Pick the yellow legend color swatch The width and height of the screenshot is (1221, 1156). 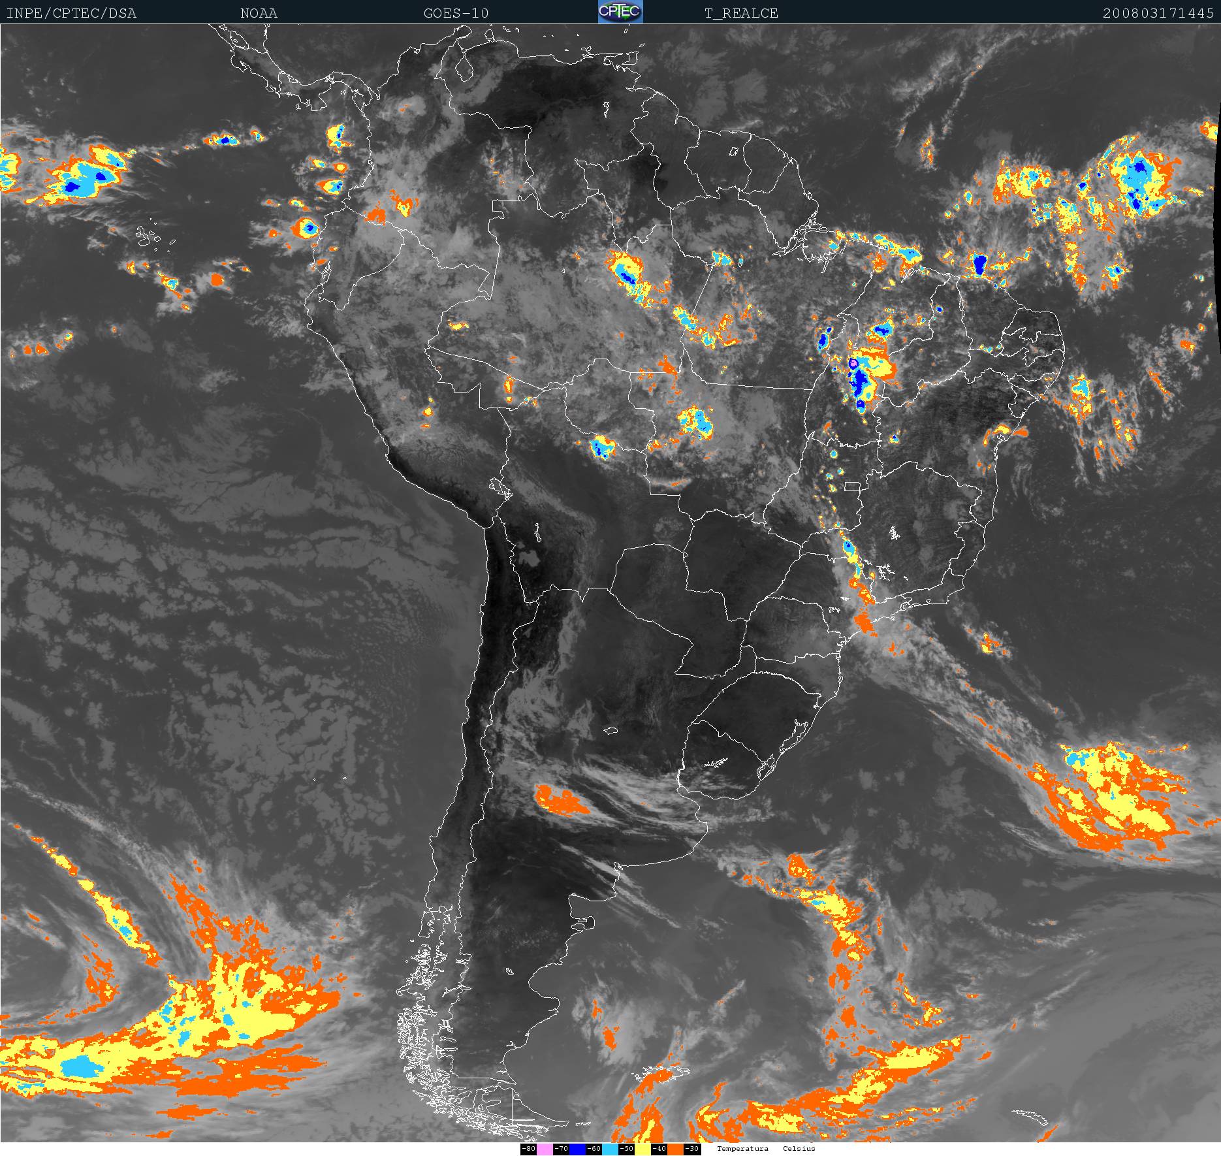tap(642, 1149)
